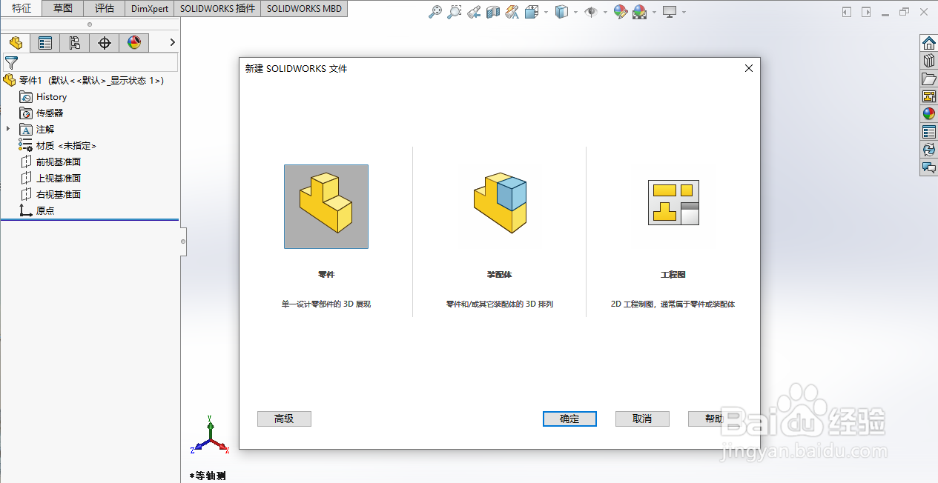Select the 右视基准面 plane
This screenshot has height=483, width=938.
tap(50, 195)
